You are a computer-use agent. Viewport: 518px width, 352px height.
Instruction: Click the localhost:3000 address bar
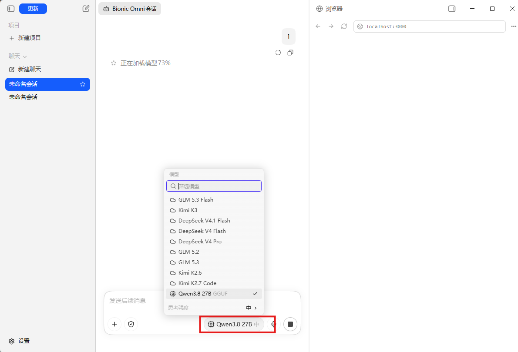430,27
